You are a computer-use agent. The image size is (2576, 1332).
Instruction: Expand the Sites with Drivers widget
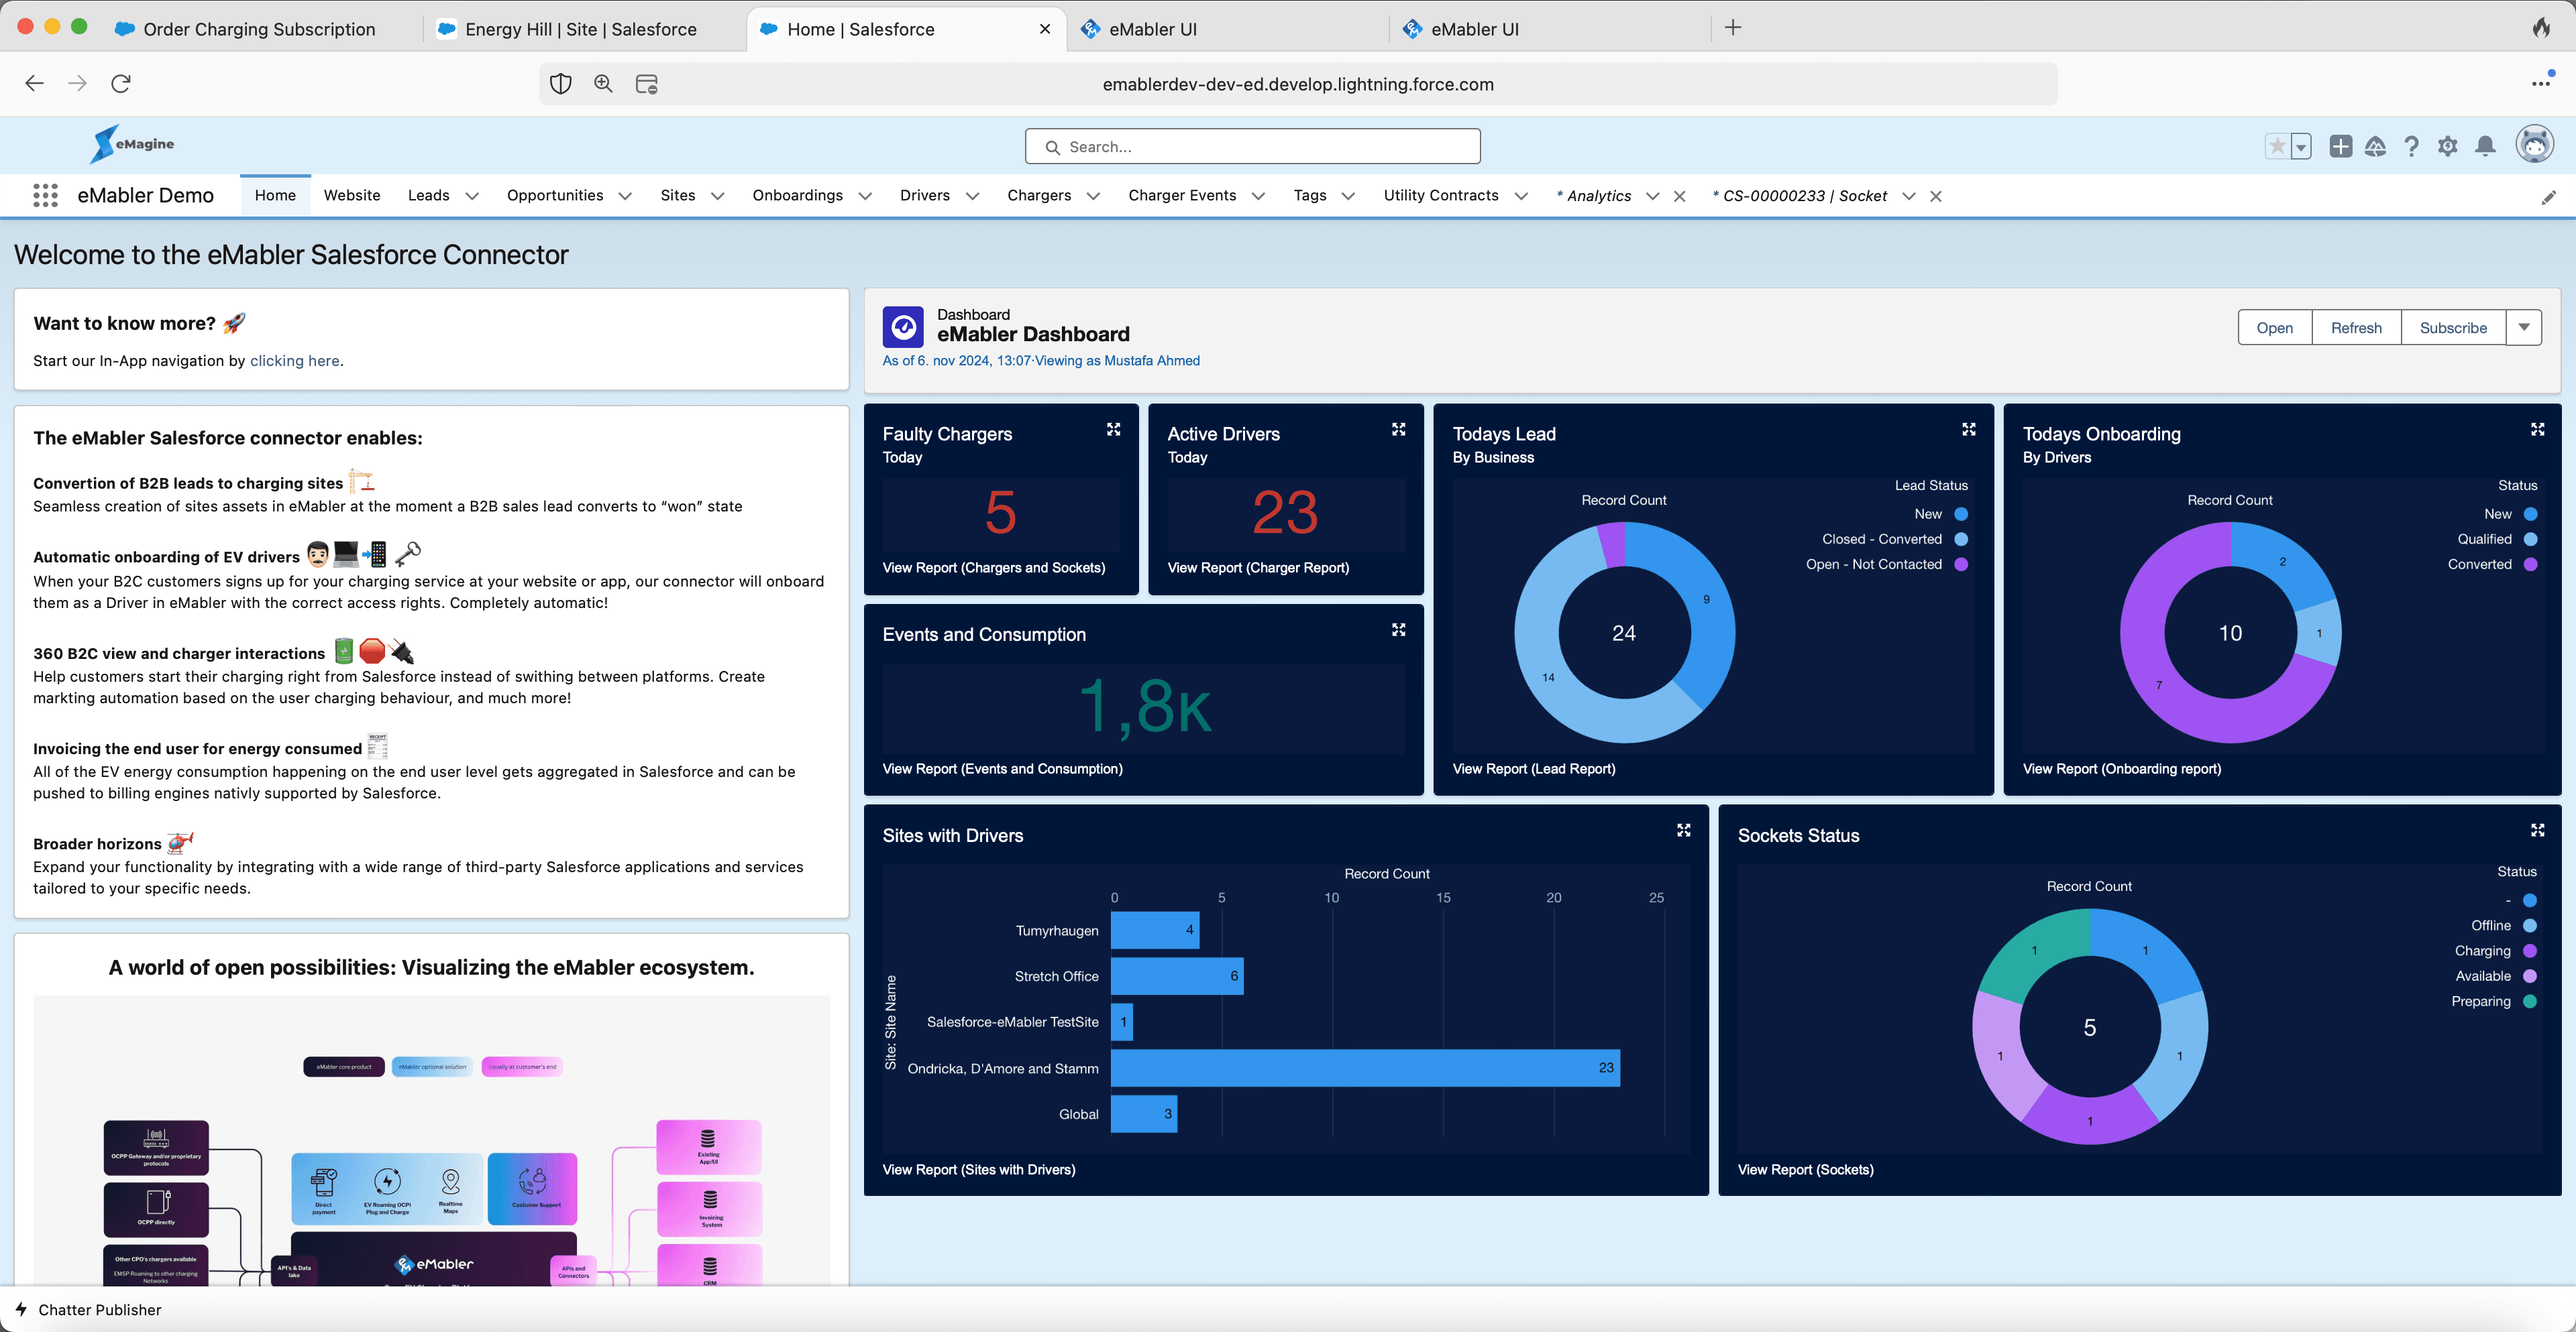(1683, 831)
